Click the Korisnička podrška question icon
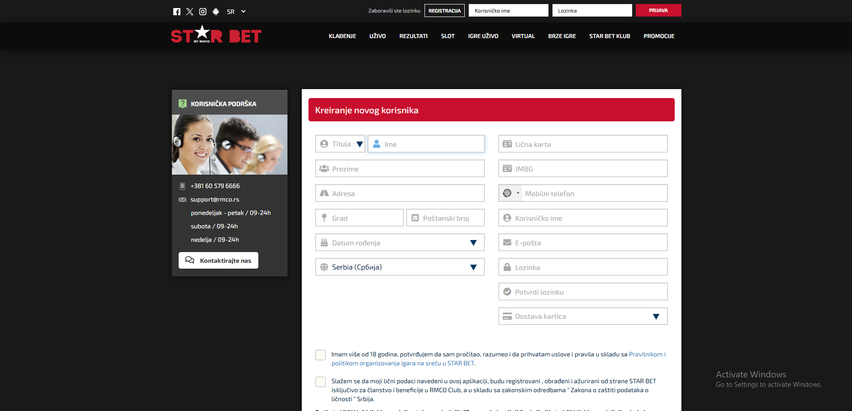Screen dimensions: 852x411 point(183,103)
